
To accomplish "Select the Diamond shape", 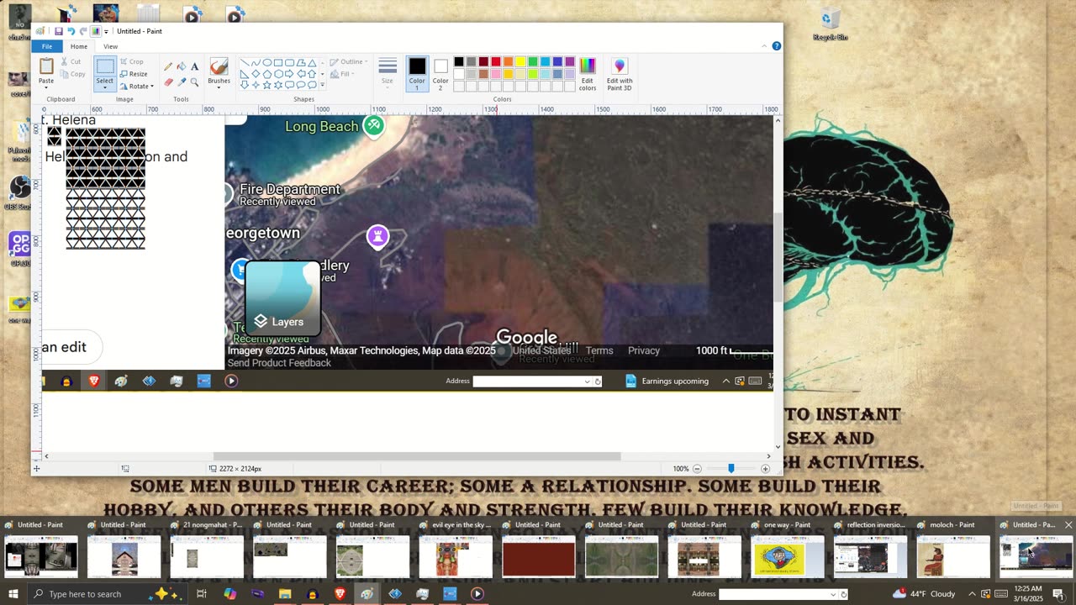I will [256, 74].
